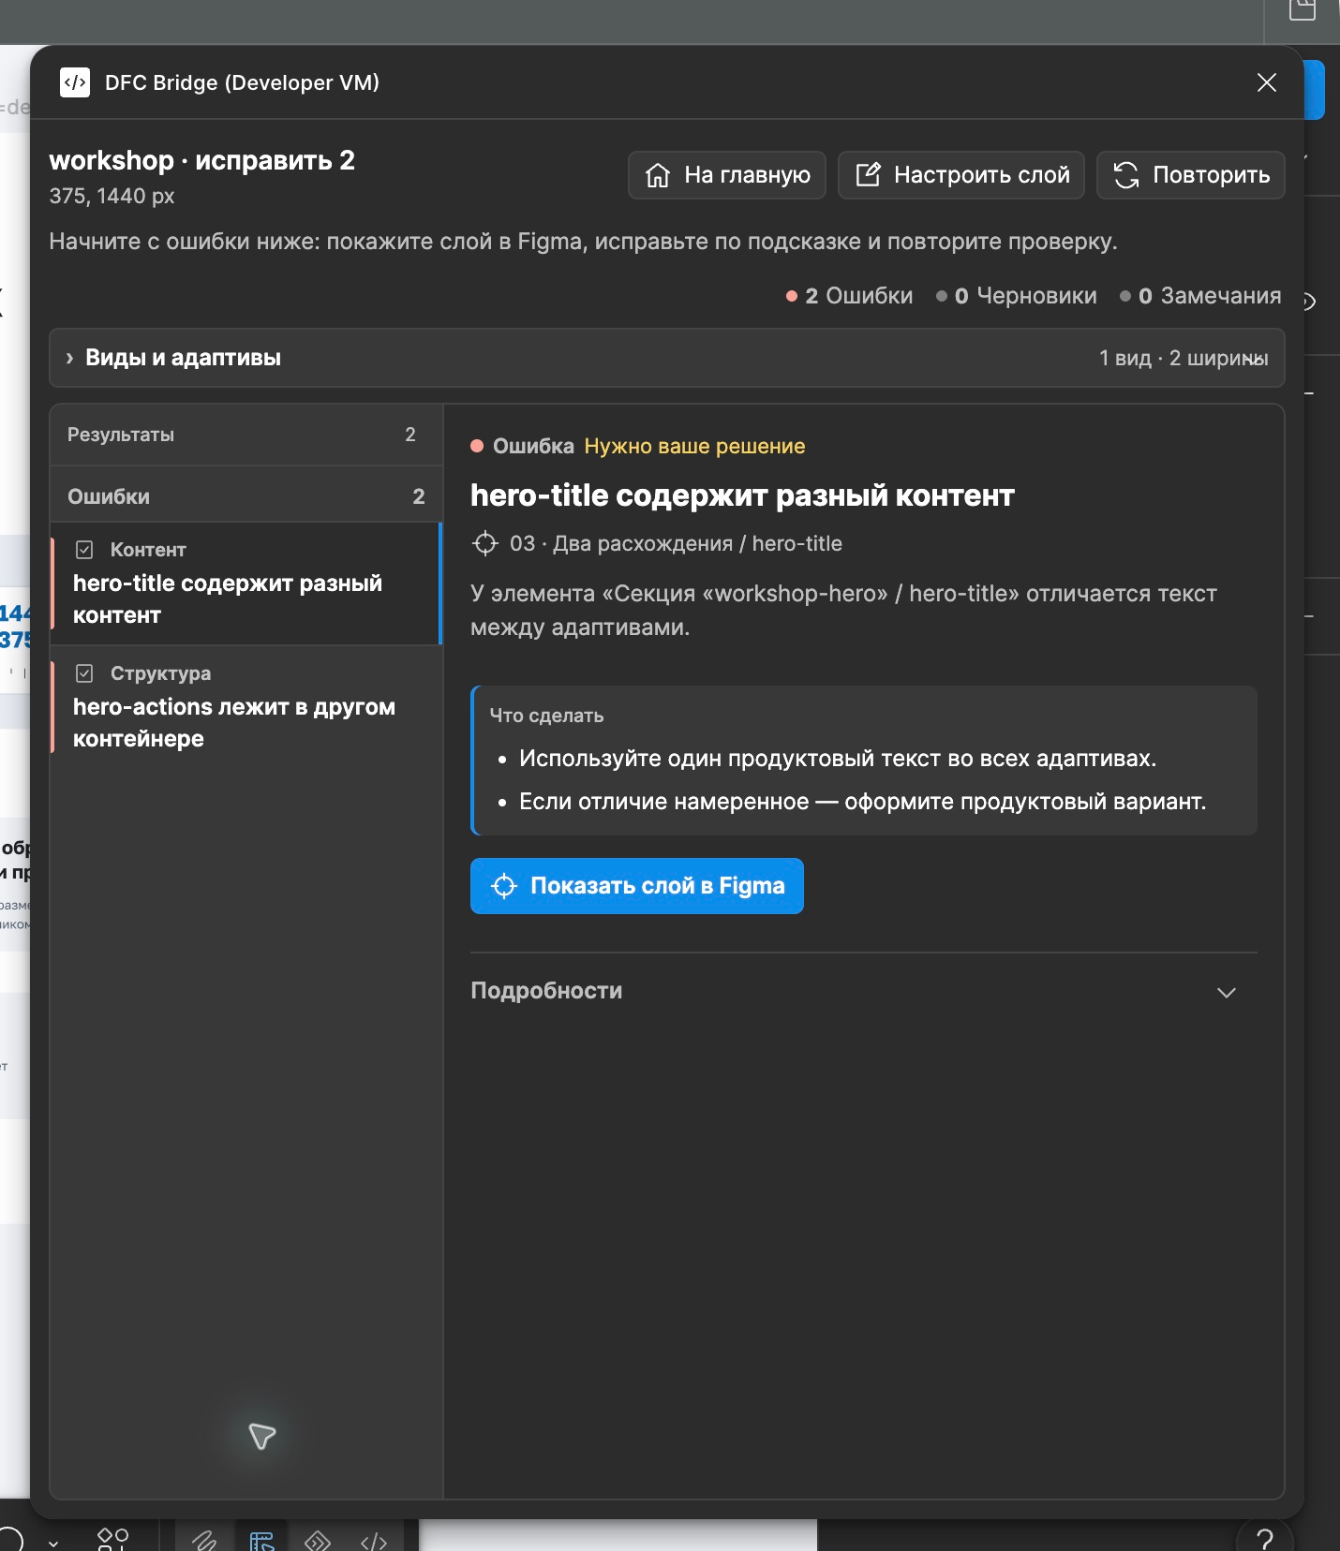Select the Контент hero-title item in results list
Screen dimensions: 1340x1551
coord(246,583)
